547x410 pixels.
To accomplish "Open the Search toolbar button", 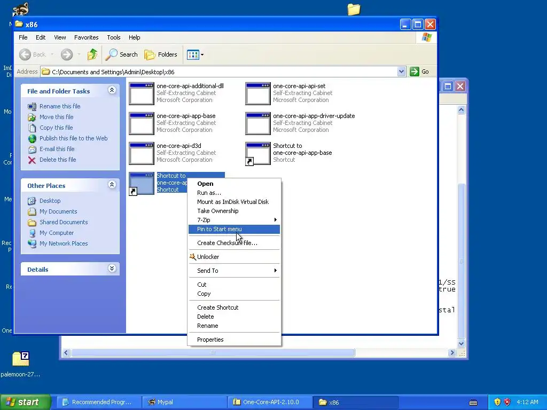I will point(122,54).
